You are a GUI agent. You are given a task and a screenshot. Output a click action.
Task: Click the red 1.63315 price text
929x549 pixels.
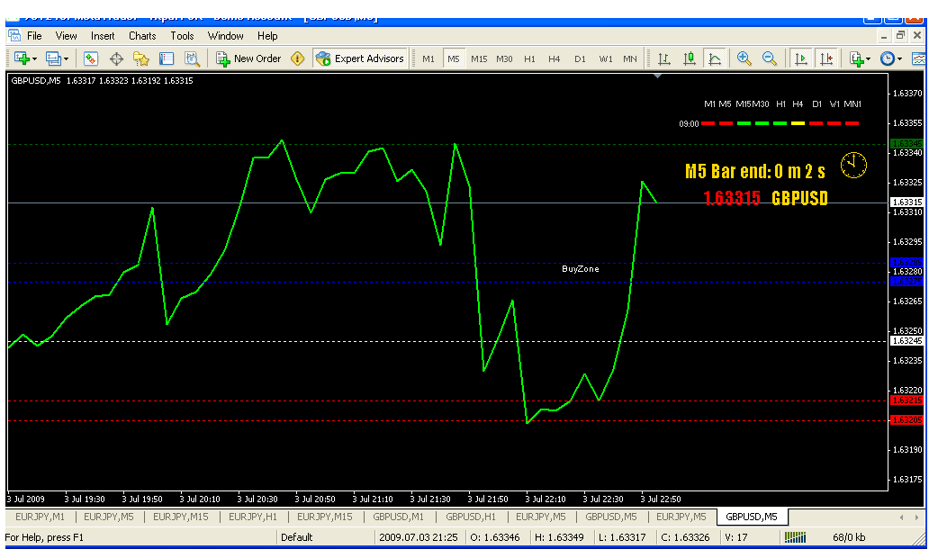click(732, 198)
